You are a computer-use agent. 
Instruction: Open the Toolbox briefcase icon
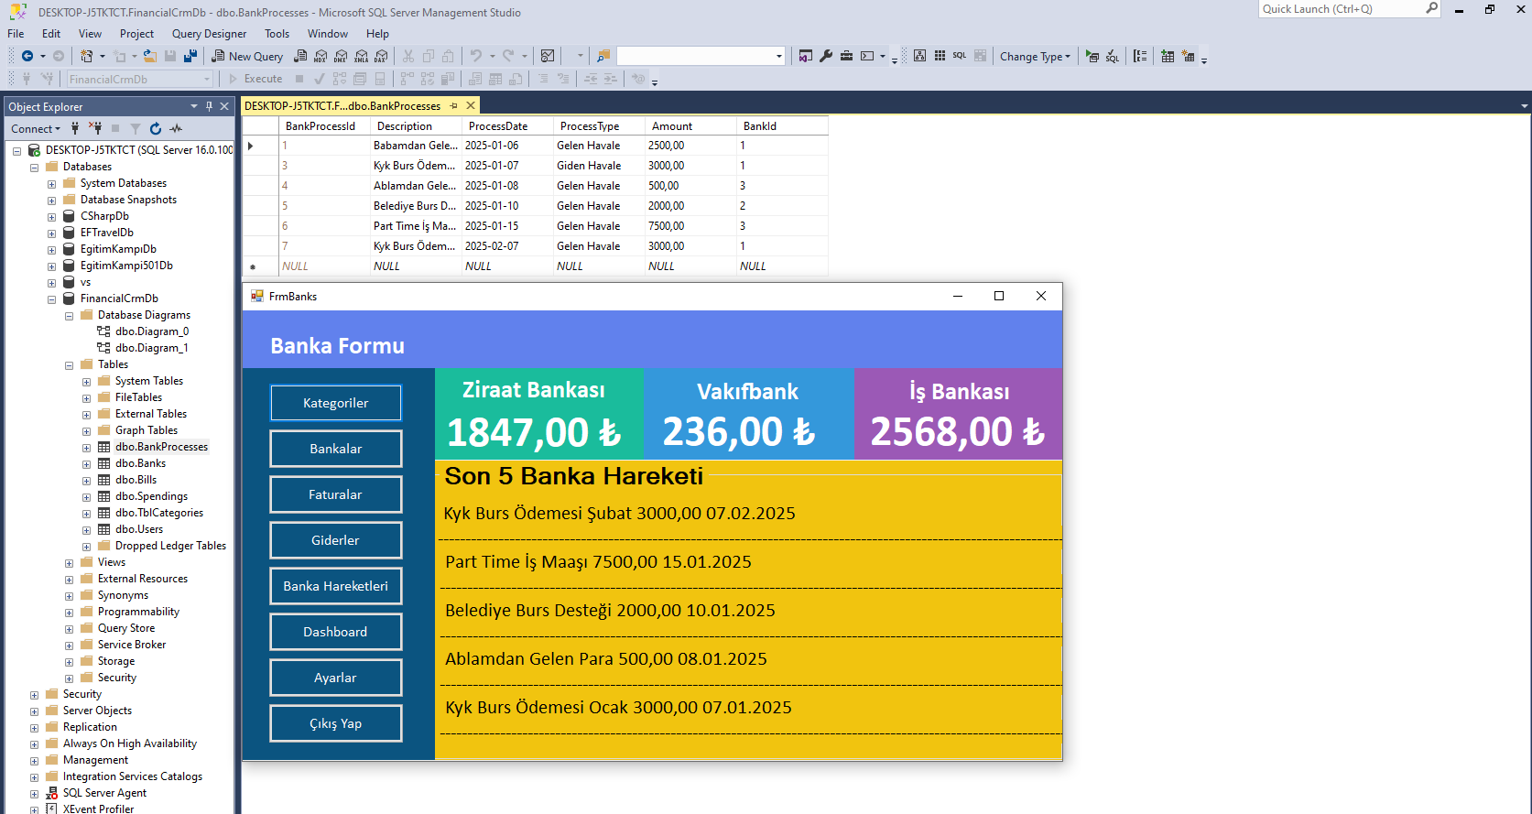coord(846,56)
